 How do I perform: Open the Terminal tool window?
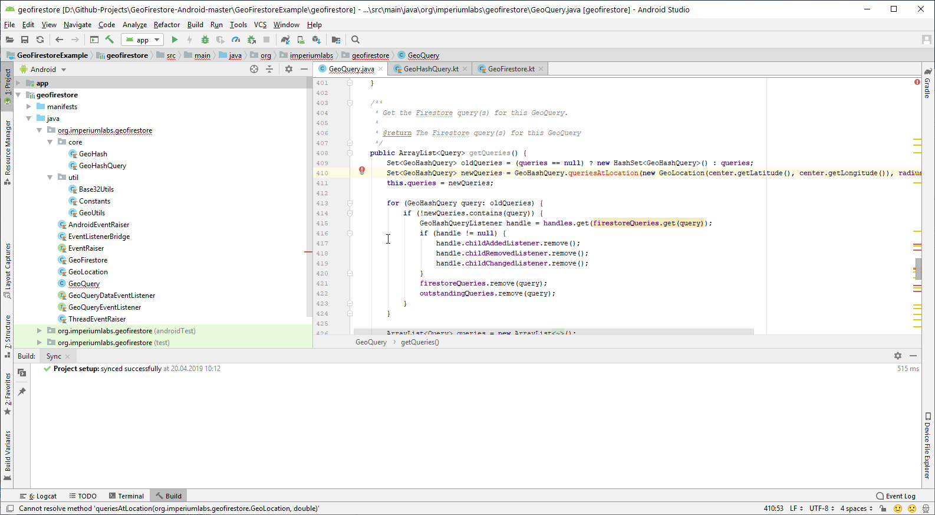(x=126, y=496)
